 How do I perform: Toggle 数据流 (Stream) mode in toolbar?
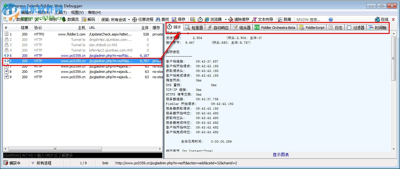(70, 19)
